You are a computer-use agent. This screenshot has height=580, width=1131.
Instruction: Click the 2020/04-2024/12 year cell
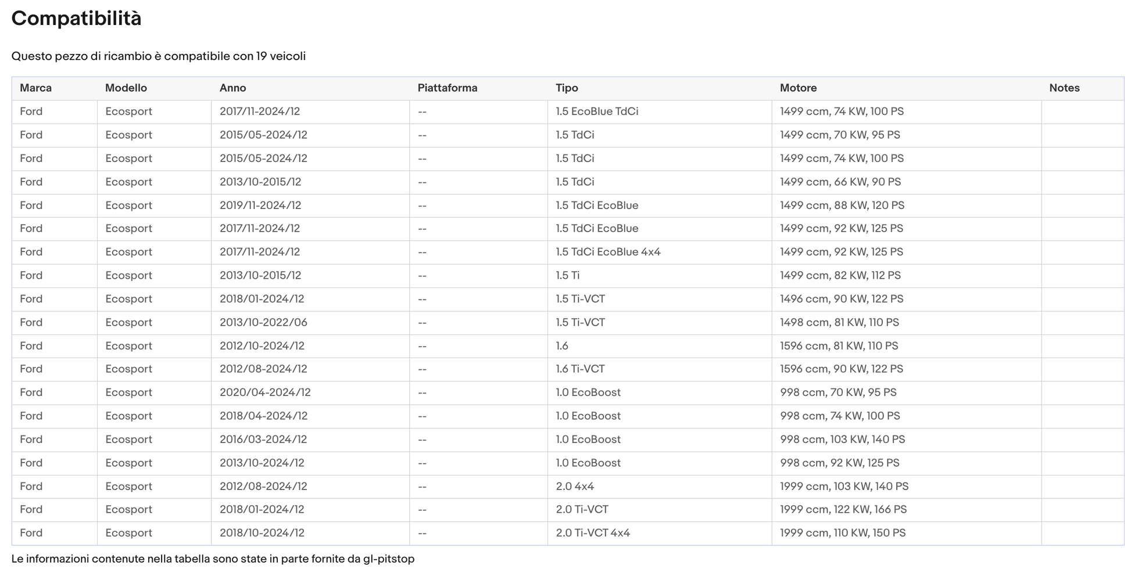[265, 392]
